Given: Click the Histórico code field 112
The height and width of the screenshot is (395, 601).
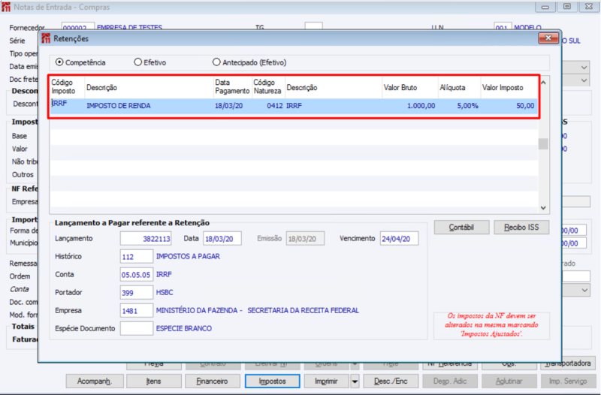Looking at the screenshot, I should point(137,256).
